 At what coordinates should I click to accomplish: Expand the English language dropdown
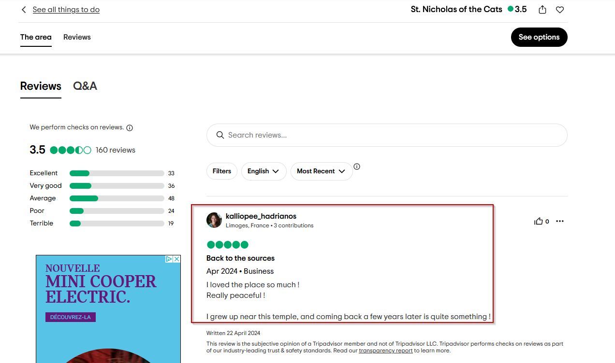pos(264,171)
